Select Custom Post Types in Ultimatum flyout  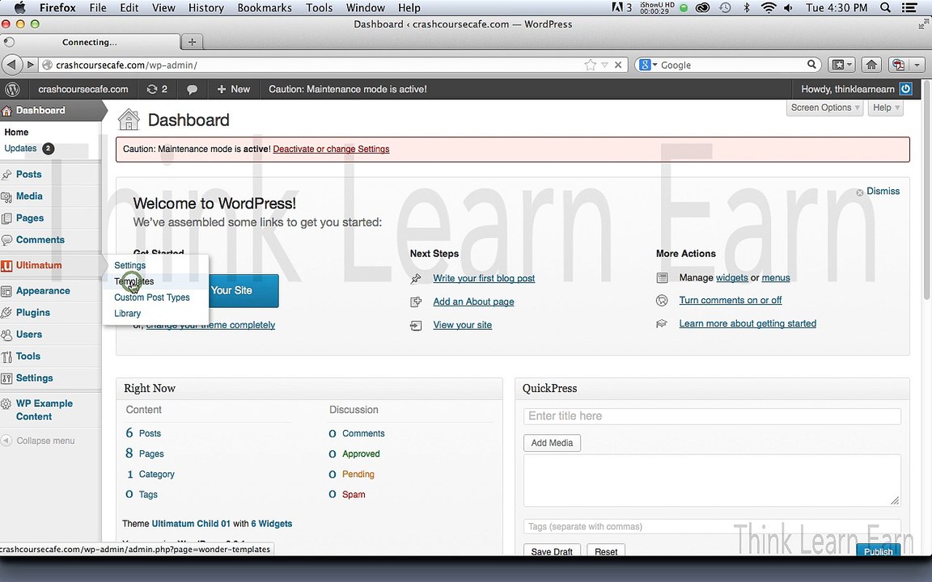151,297
